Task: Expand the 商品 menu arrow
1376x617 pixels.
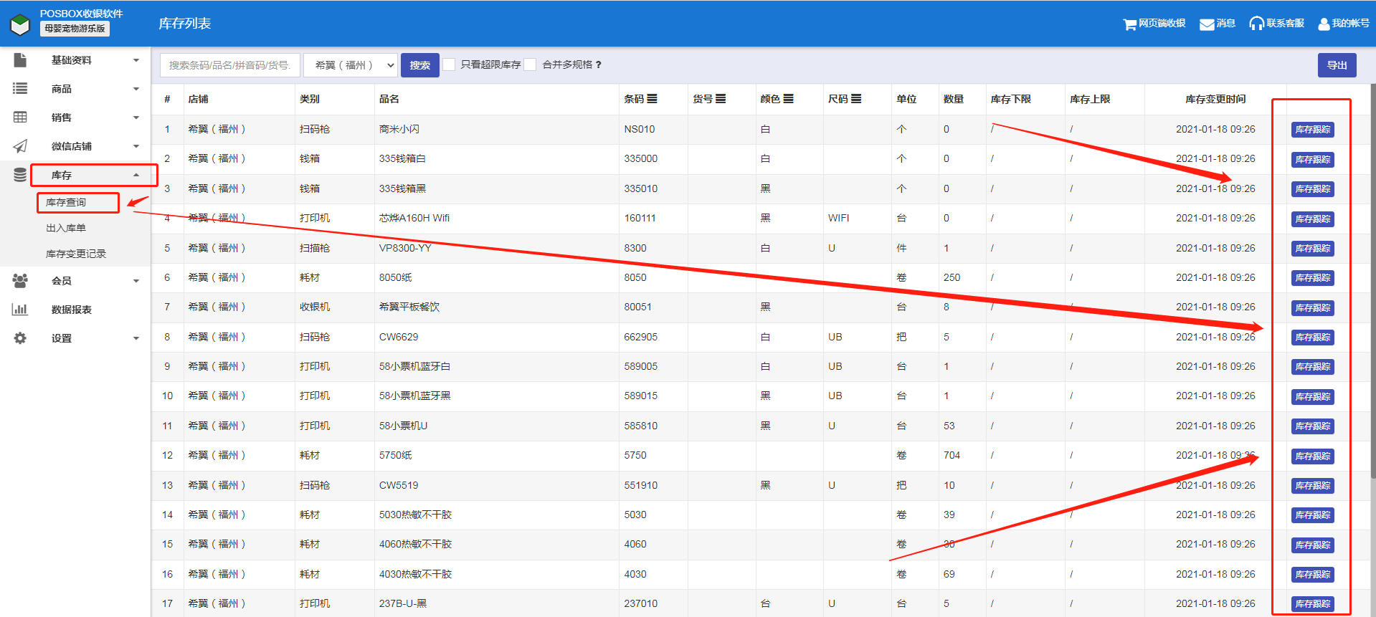Action: [136, 89]
